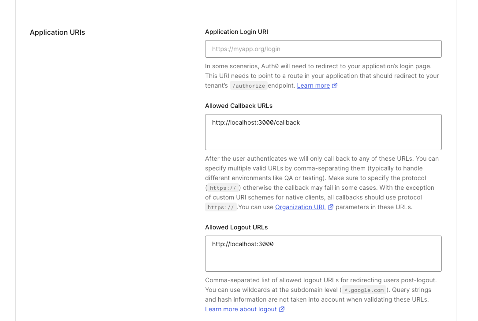Viewport: 478px width, 321px height.
Task: Click the /authorize code badge
Action: pyautogui.click(x=248, y=86)
